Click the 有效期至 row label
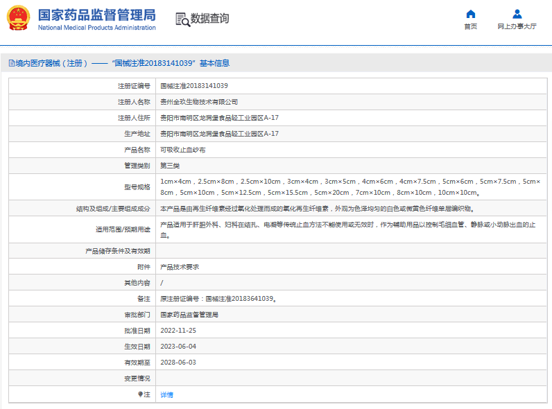 (137, 363)
